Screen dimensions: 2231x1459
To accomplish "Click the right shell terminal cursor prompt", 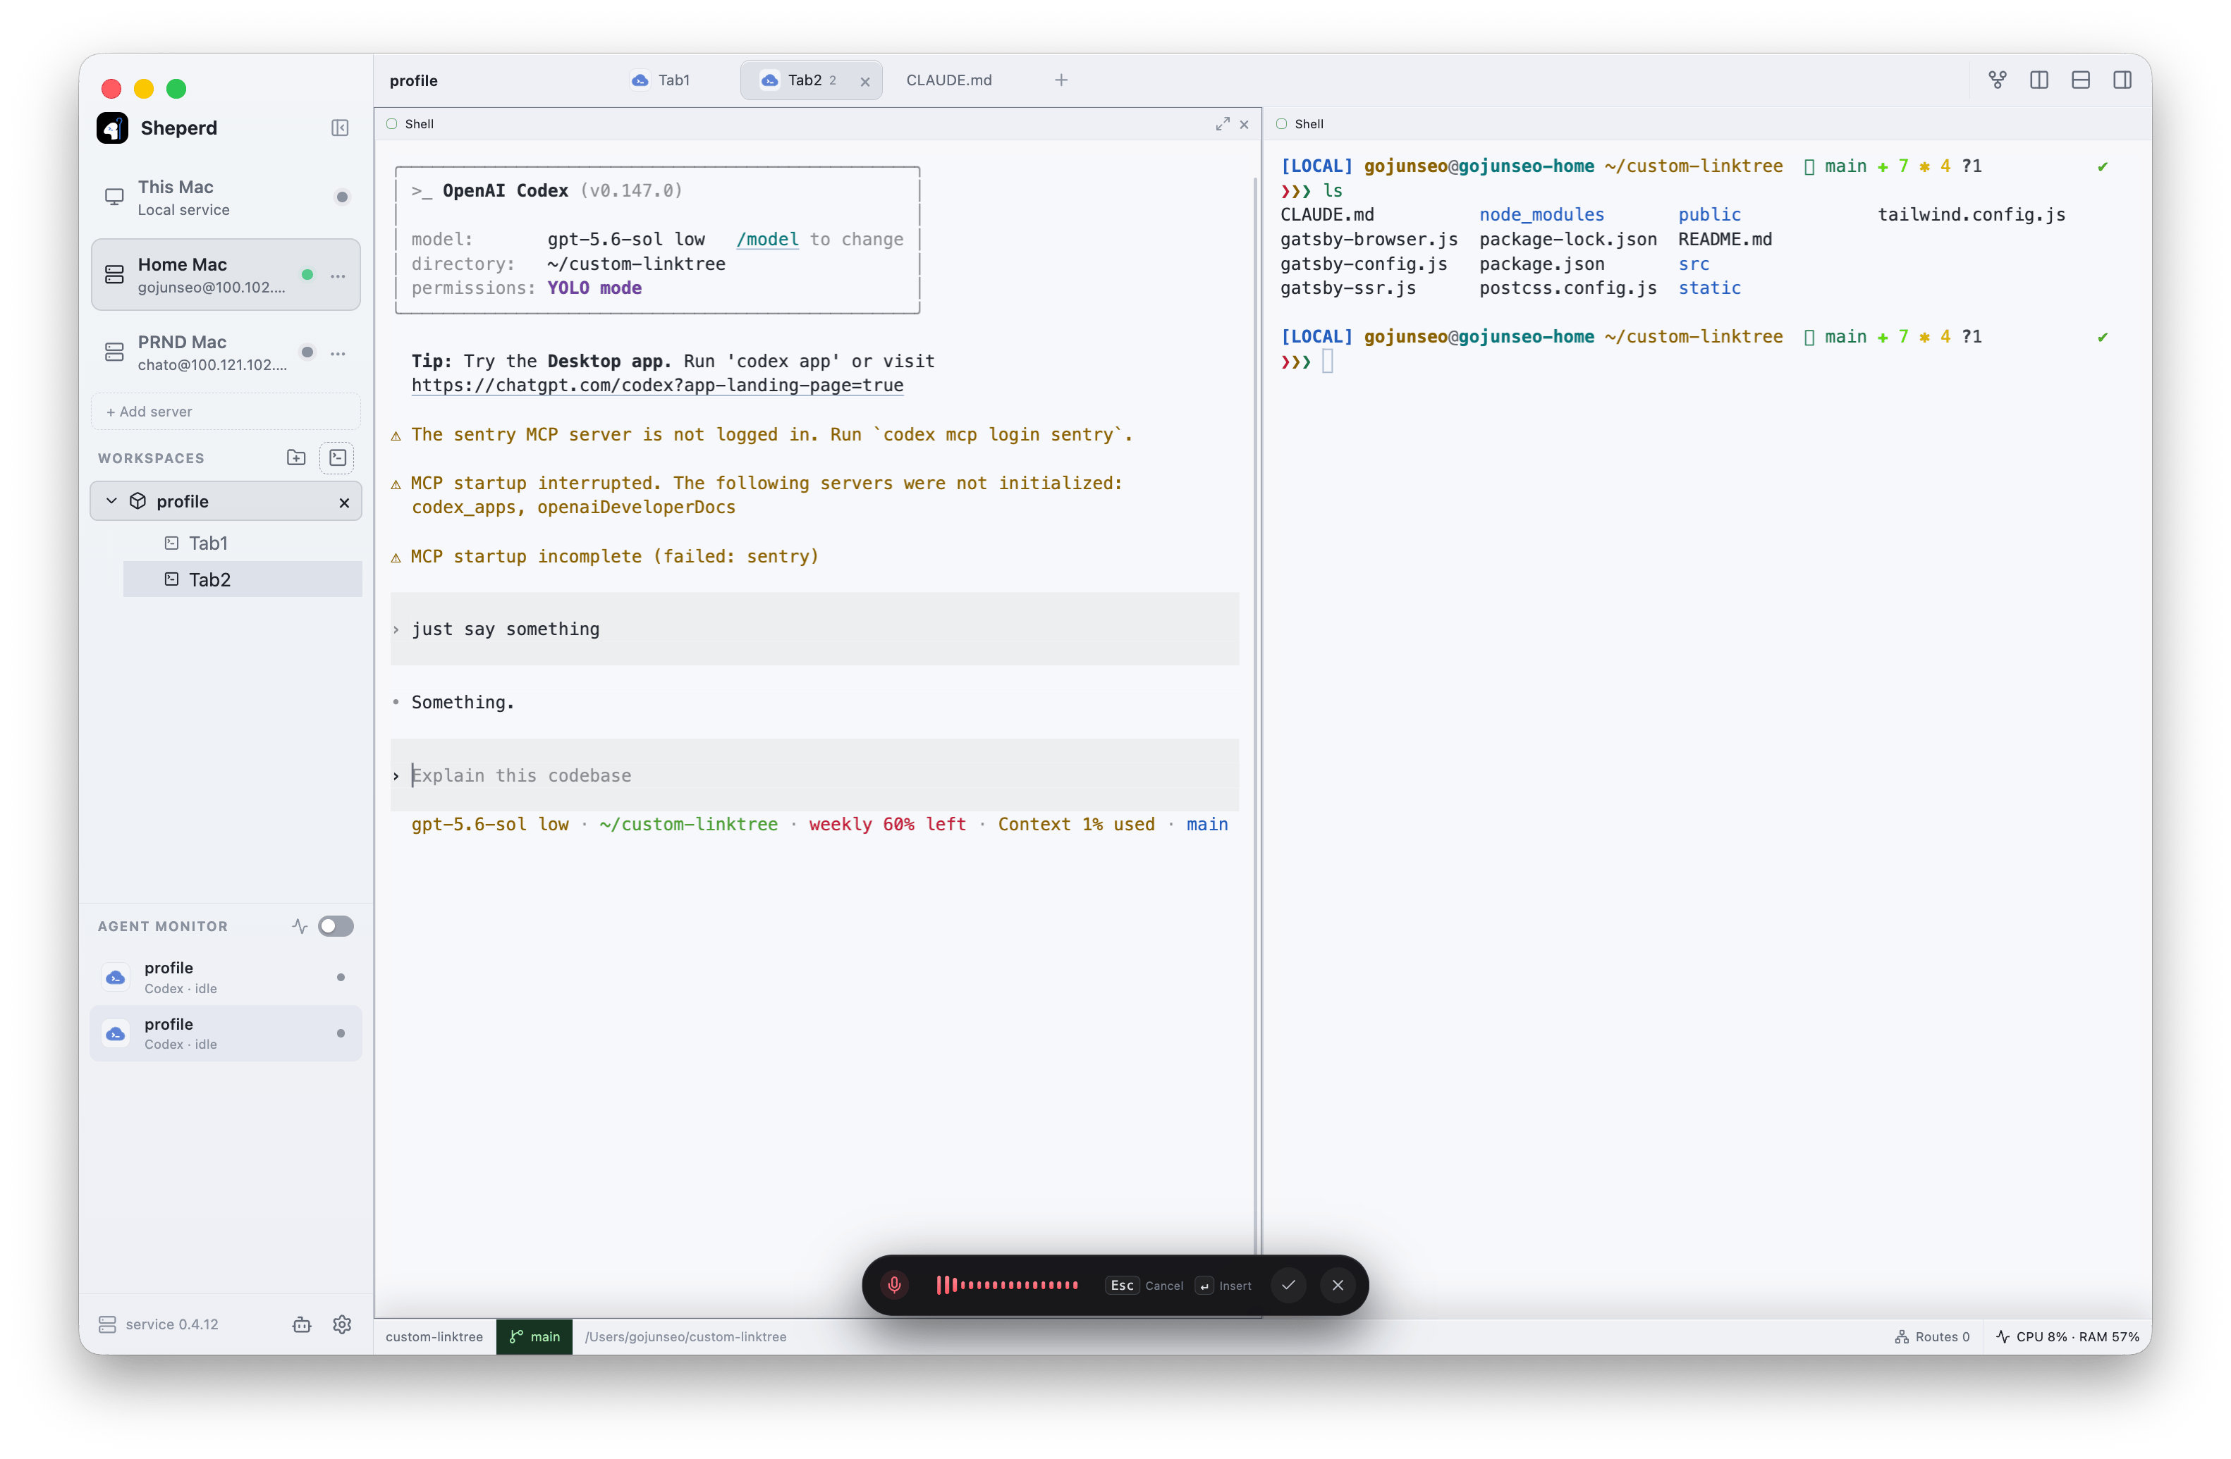I will click(x=1327, y=362).
